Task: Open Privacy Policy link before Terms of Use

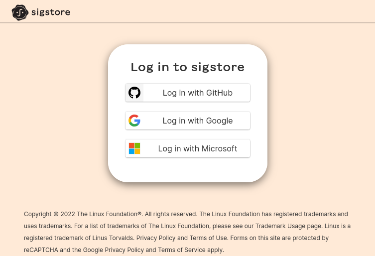Action: pos(156,238)
